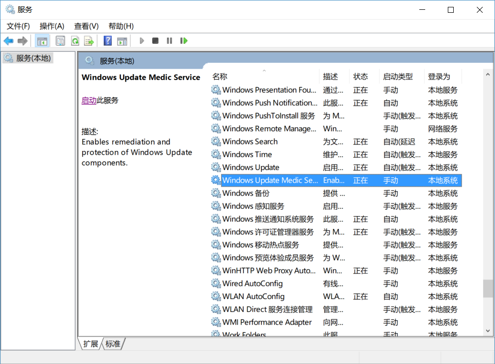This screenshot has width=495, height=364.
Task: Maximize the 服务 window
Action: coord(451,10)
